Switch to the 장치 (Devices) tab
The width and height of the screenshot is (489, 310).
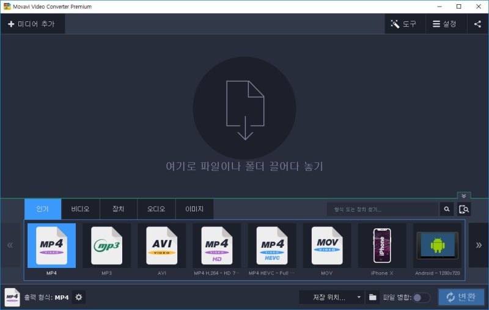(x=119, y=209)
